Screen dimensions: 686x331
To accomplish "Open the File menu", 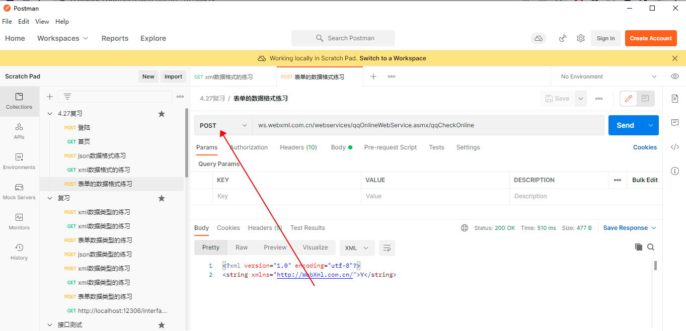I will tap(7, 22).
